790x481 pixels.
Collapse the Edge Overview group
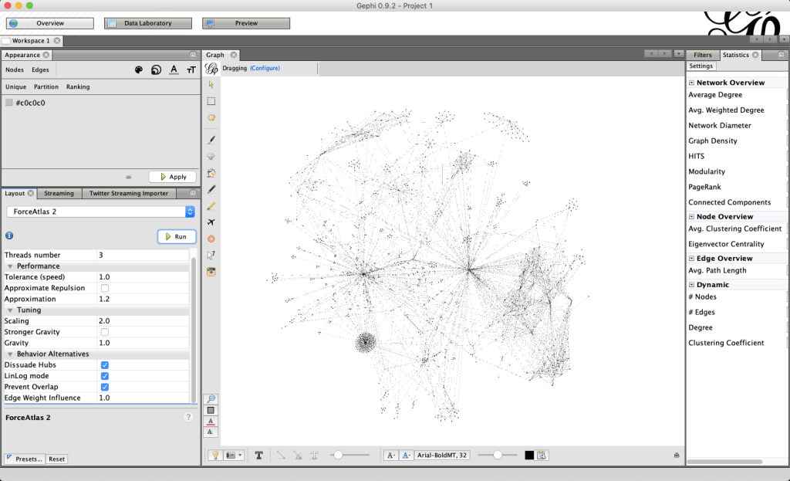click(692, 259)
